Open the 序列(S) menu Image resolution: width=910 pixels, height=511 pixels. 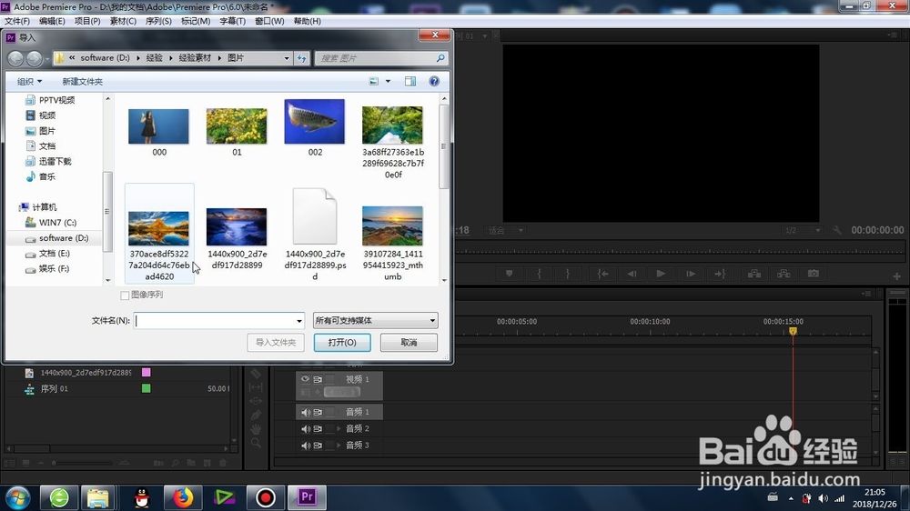tap(158, 21)
